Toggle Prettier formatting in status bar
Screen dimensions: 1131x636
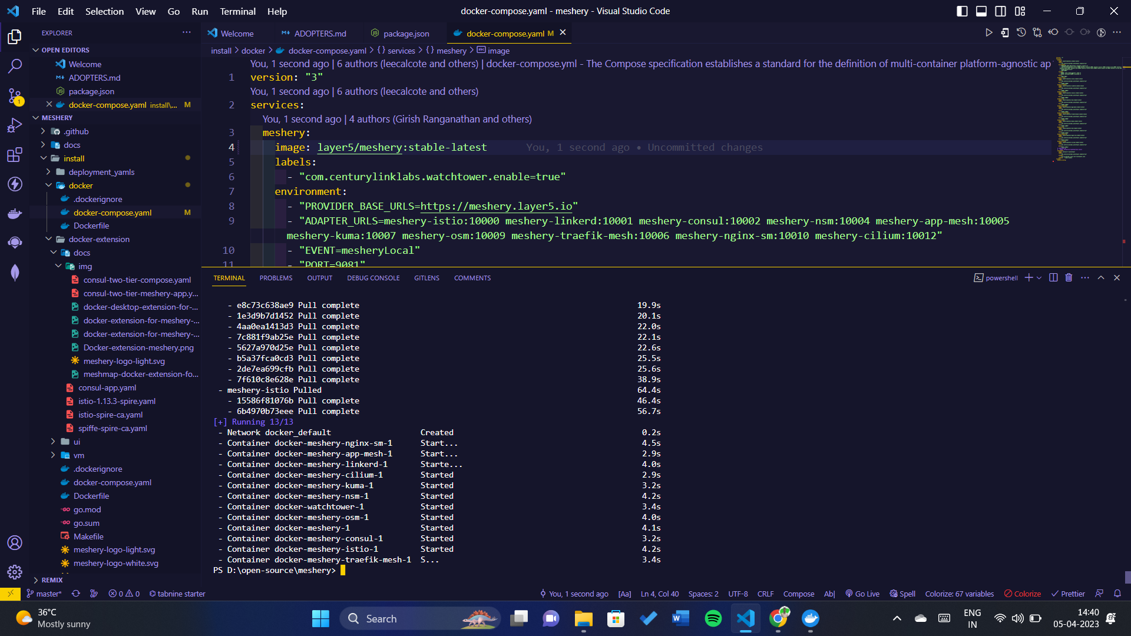click(1068, 594)
